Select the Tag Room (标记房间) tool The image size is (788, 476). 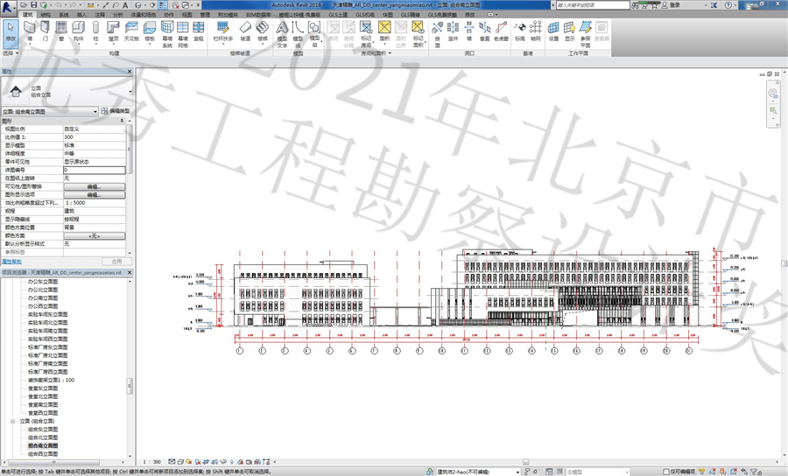point(366,33)
